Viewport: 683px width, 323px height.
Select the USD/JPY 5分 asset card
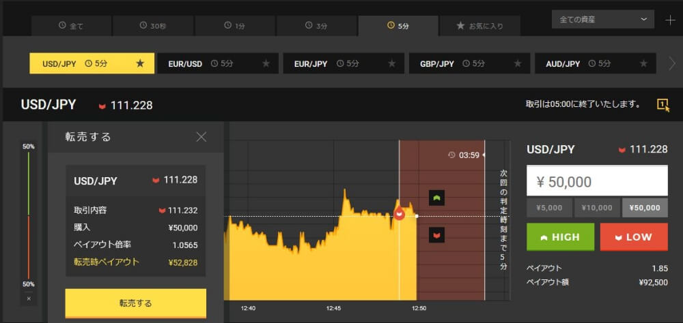point(92,63)
